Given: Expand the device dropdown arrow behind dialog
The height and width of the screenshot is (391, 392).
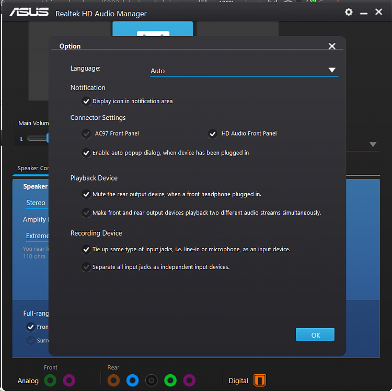Looking at the screenshot, I should [x=373, y=144].
